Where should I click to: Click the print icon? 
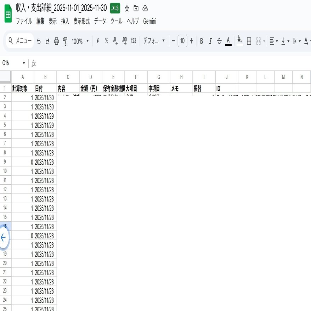click(x=56, y=41)
